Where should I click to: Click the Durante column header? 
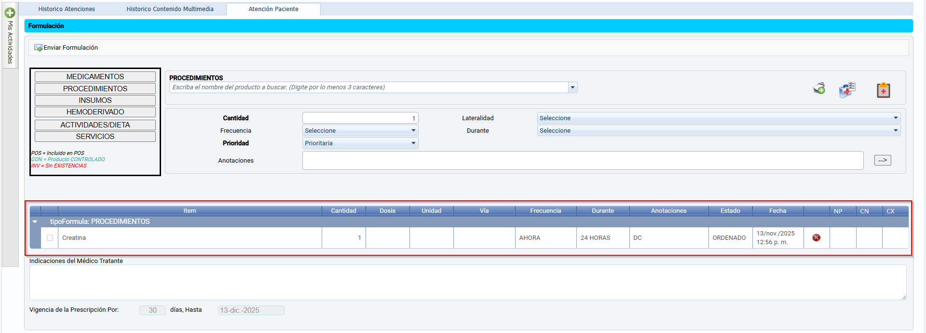coord(603,211)
